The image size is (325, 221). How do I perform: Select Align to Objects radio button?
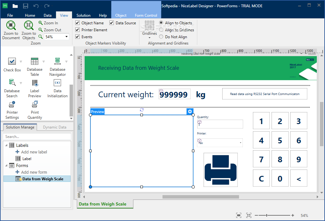tap(161, 22)
